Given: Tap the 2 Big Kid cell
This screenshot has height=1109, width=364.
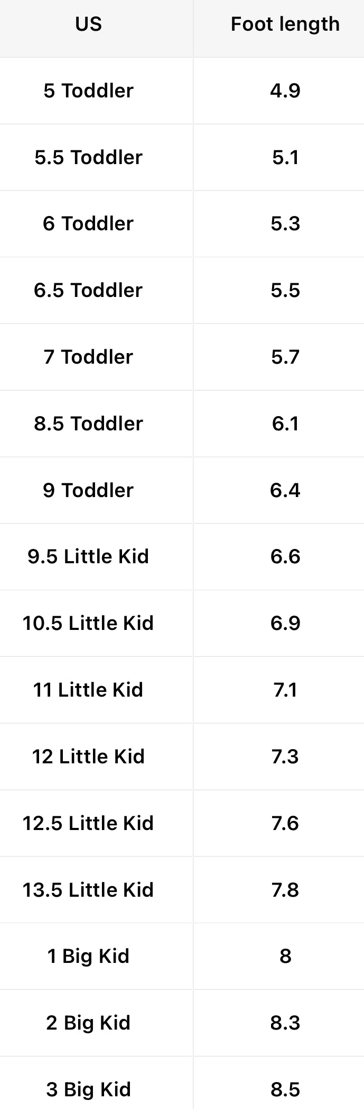Looking at the screenshot, I should [x=88, y=1023].
